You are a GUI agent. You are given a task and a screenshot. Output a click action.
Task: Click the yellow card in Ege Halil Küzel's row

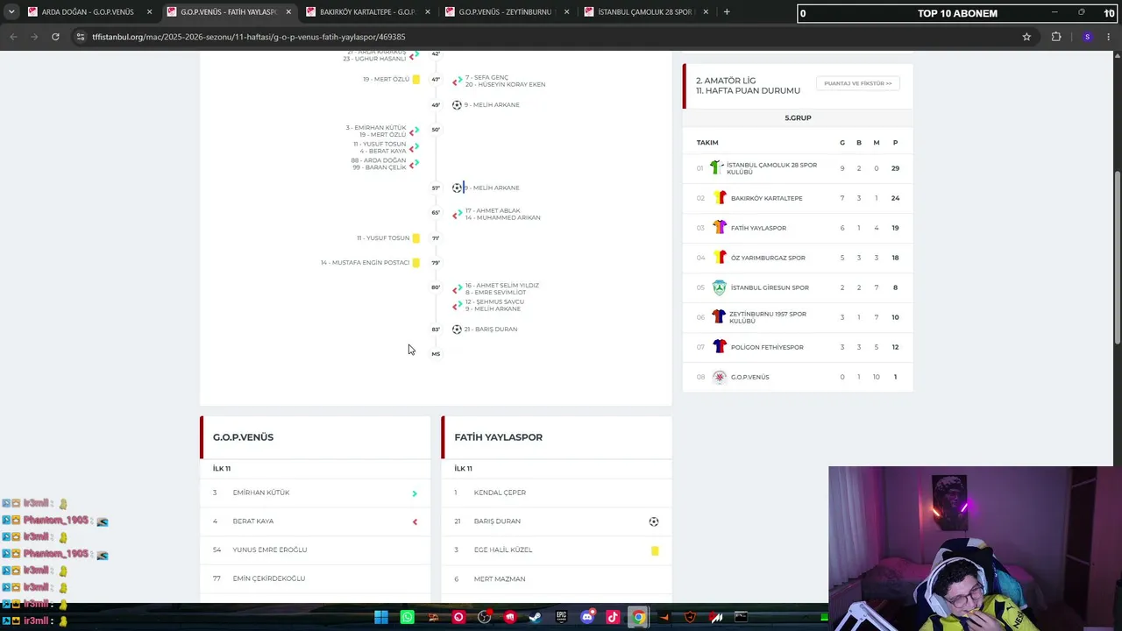point(655,550)
